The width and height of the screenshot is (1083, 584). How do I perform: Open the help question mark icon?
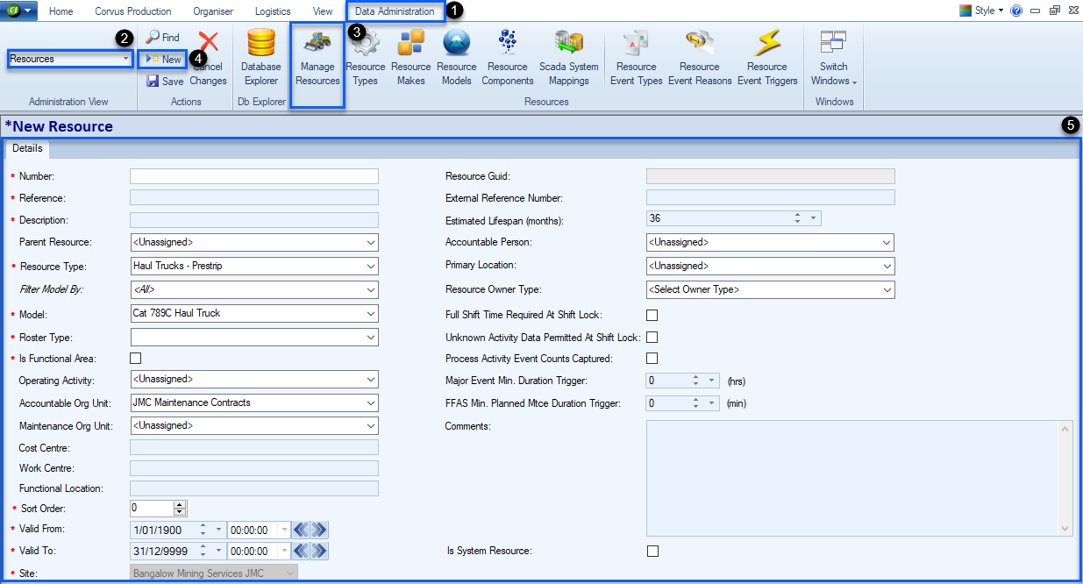tap(1016, 11)
